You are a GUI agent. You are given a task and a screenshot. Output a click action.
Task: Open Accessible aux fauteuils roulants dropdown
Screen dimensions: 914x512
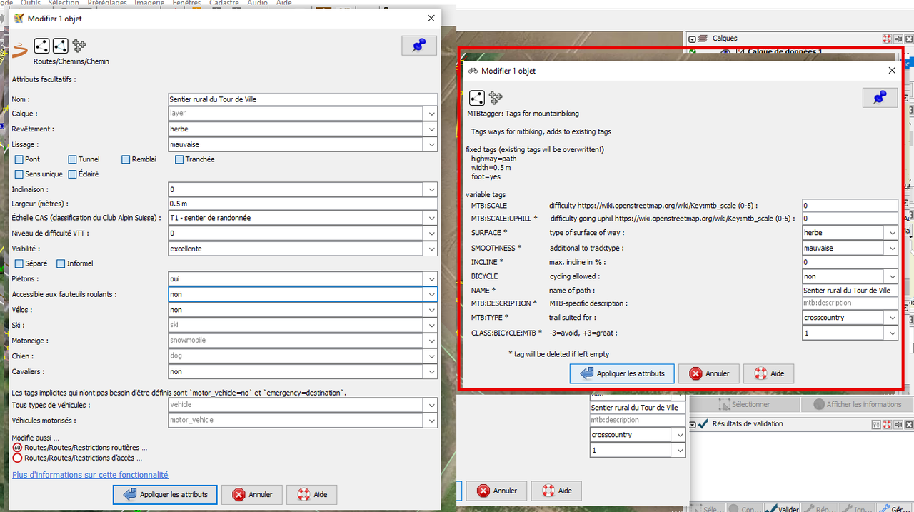(x=431, y=294)
